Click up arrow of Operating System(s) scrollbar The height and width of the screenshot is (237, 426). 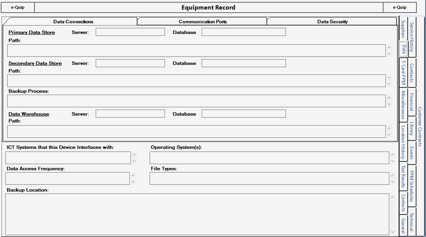392,155
